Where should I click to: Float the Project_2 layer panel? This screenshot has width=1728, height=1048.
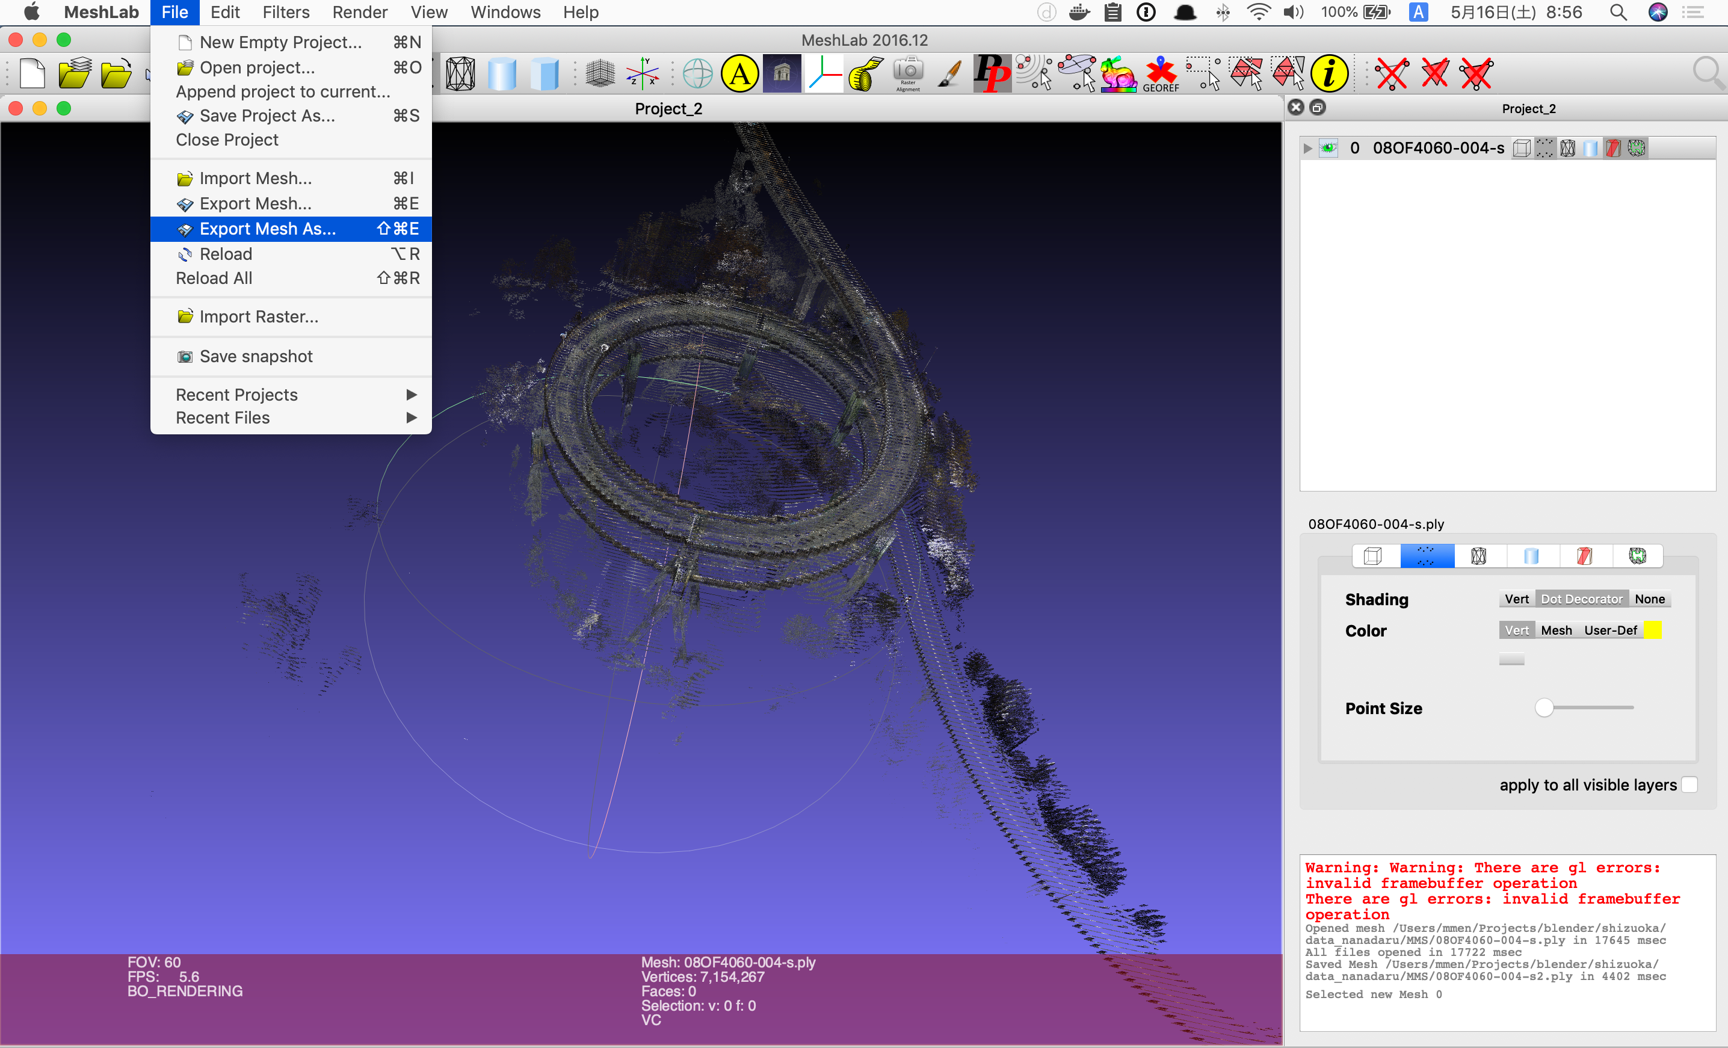point(1318,107)
